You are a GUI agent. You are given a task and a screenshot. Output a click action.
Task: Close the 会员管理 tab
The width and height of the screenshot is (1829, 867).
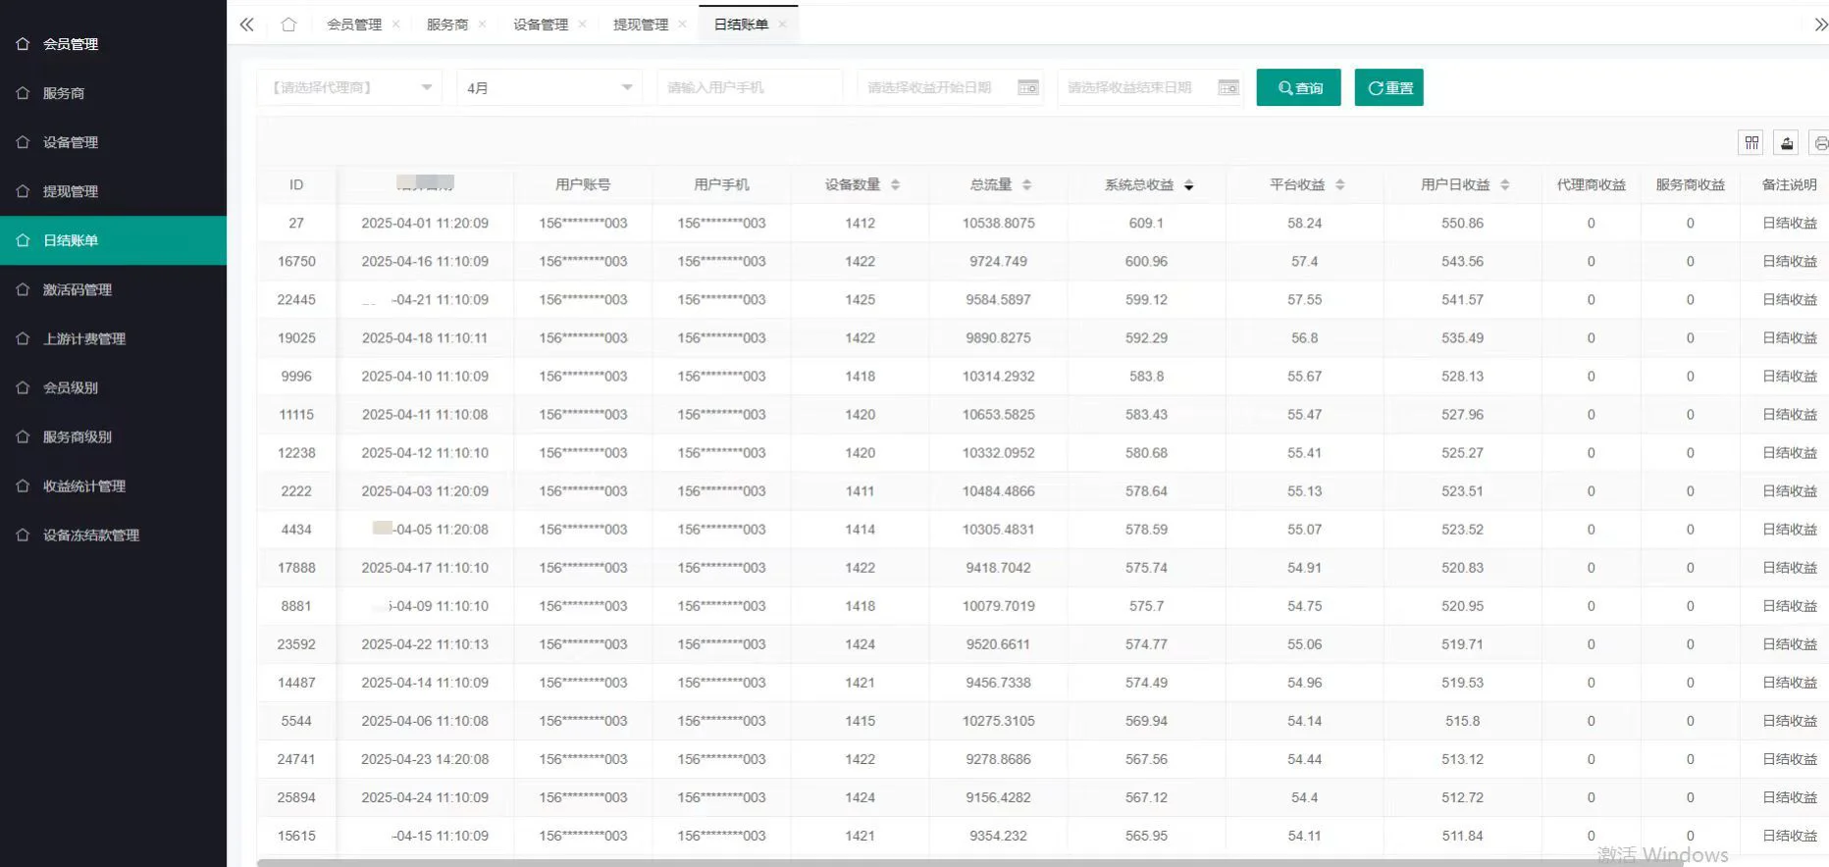tap(395, 25)
